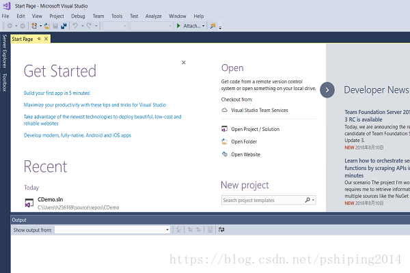Expand Developer News with the round arrow
410x273 pixels.
pos(327,90)
